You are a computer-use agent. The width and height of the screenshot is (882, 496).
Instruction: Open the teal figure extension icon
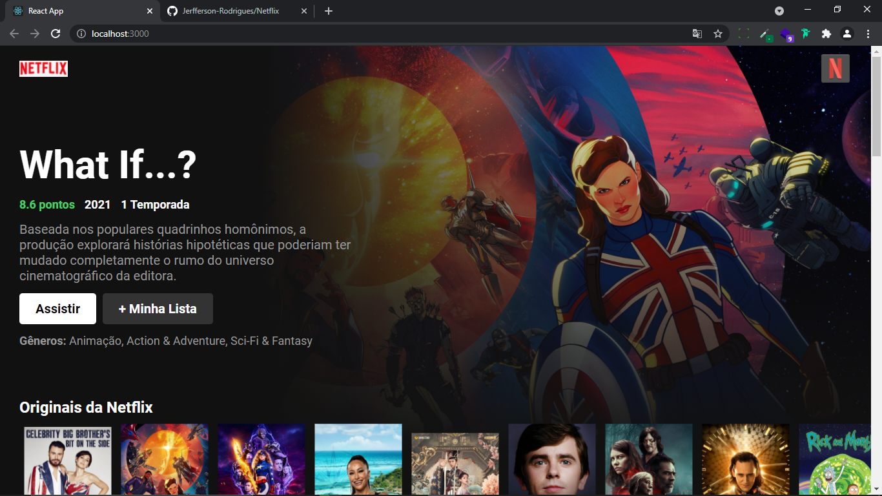[806, 34]
